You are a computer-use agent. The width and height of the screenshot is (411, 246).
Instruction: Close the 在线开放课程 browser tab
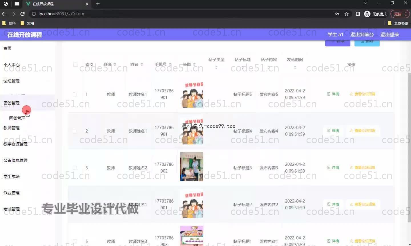(x=87, y=4)
